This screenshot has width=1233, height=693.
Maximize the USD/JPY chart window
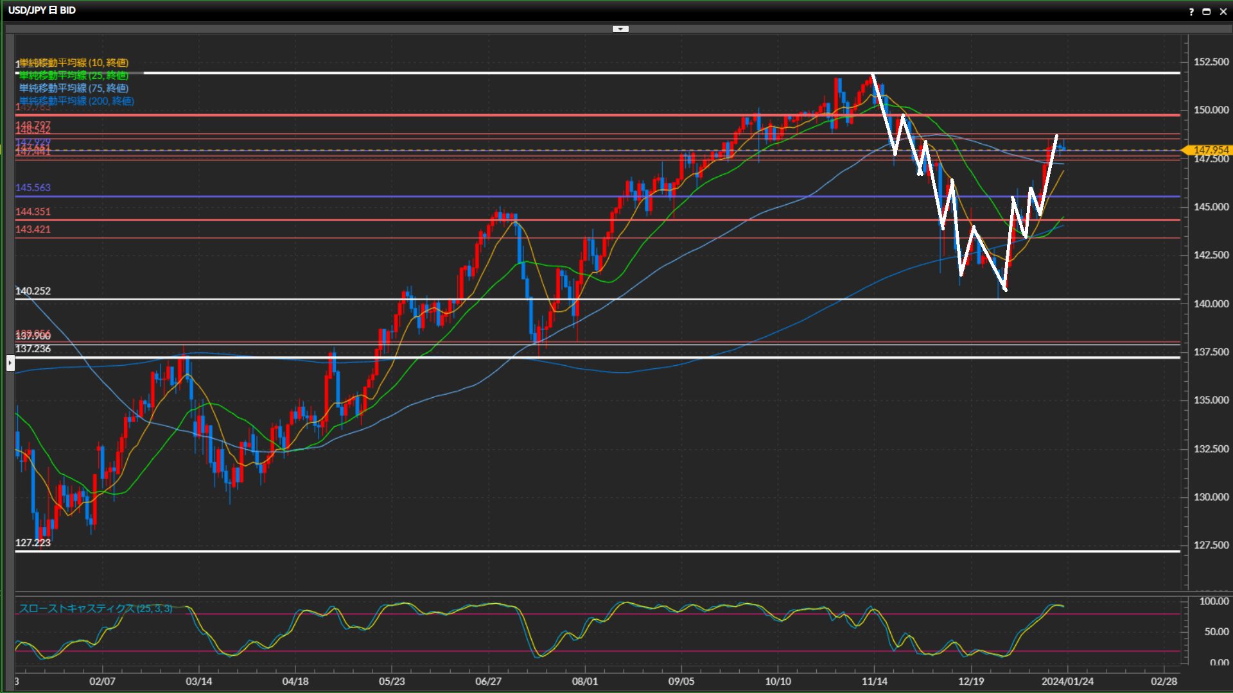pos(1206,12)
